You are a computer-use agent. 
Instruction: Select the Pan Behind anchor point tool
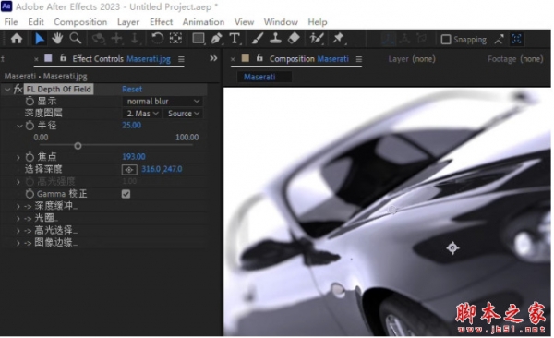[175, 38]
